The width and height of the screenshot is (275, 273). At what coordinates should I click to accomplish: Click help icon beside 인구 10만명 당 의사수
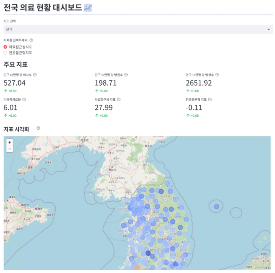click(35, 75)
